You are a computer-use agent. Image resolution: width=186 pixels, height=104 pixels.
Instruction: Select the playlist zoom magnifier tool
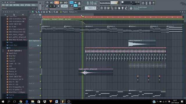pyautogui.click(x=55, y=12)
